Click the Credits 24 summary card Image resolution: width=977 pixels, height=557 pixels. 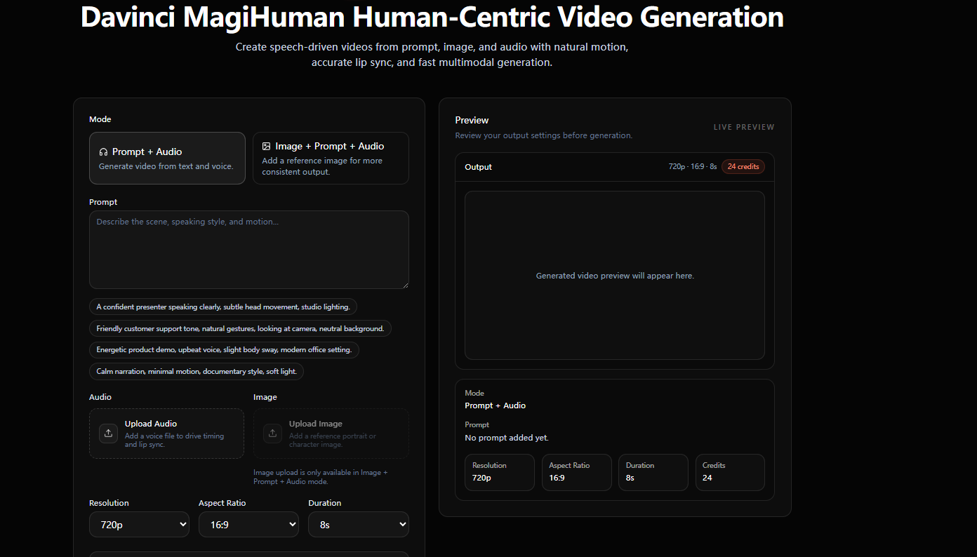click(730, 472)
